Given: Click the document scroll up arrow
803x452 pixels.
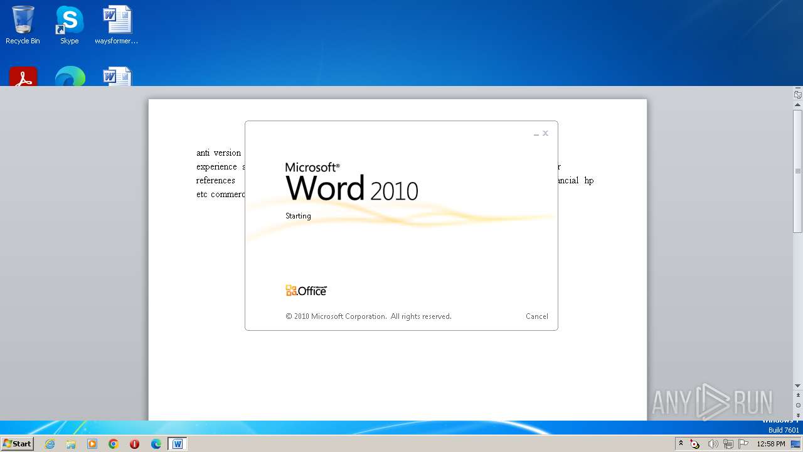Looking at the screenshot, I should (x=798, y=105).
